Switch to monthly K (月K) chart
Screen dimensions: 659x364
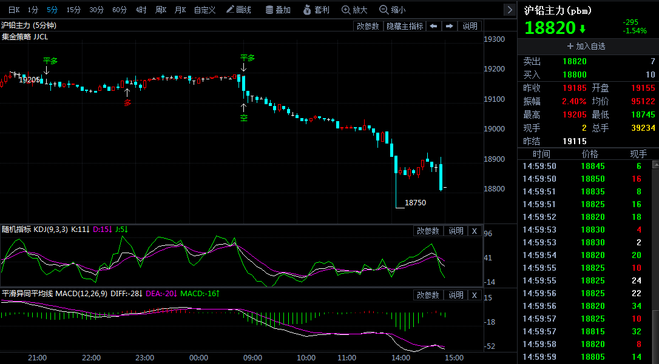click(x=180, y=10)
